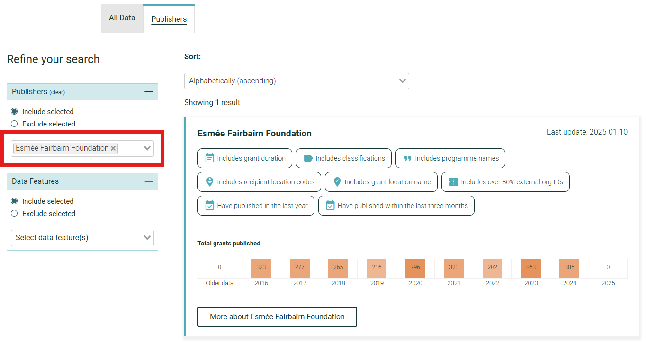Click the Includes classifications badge text
The width and height of the screenshot is (646, 343).
coord(350,158)
